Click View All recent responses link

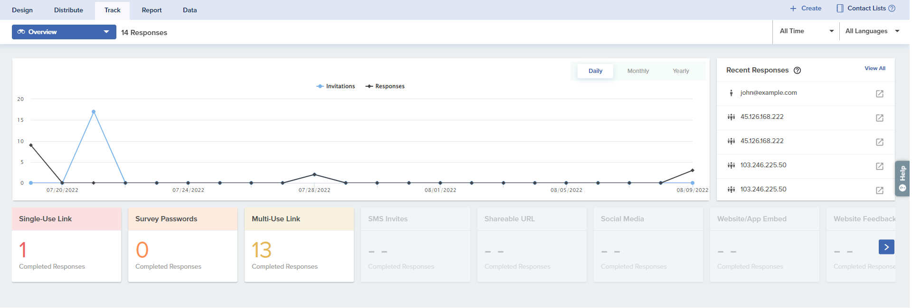click(x=874, y=69)
